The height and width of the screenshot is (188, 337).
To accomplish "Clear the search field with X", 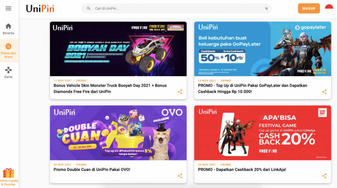I will coord(266,8).
